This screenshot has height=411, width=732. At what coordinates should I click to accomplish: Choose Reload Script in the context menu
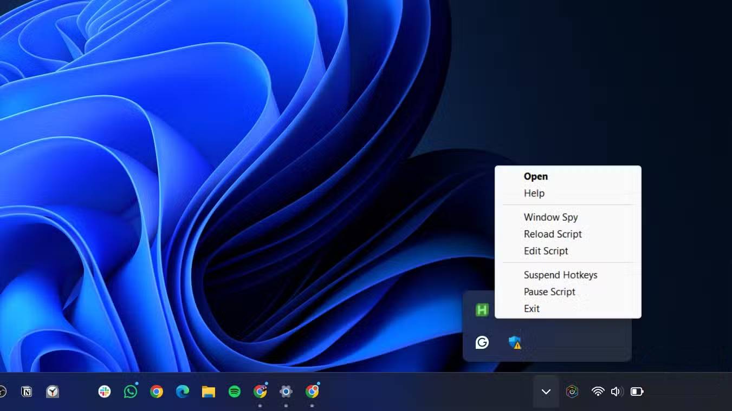point(553,234)
